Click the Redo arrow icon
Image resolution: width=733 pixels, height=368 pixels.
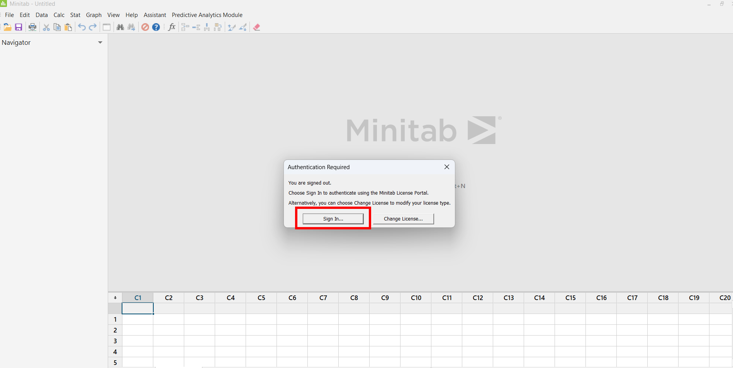coord(93,27)
